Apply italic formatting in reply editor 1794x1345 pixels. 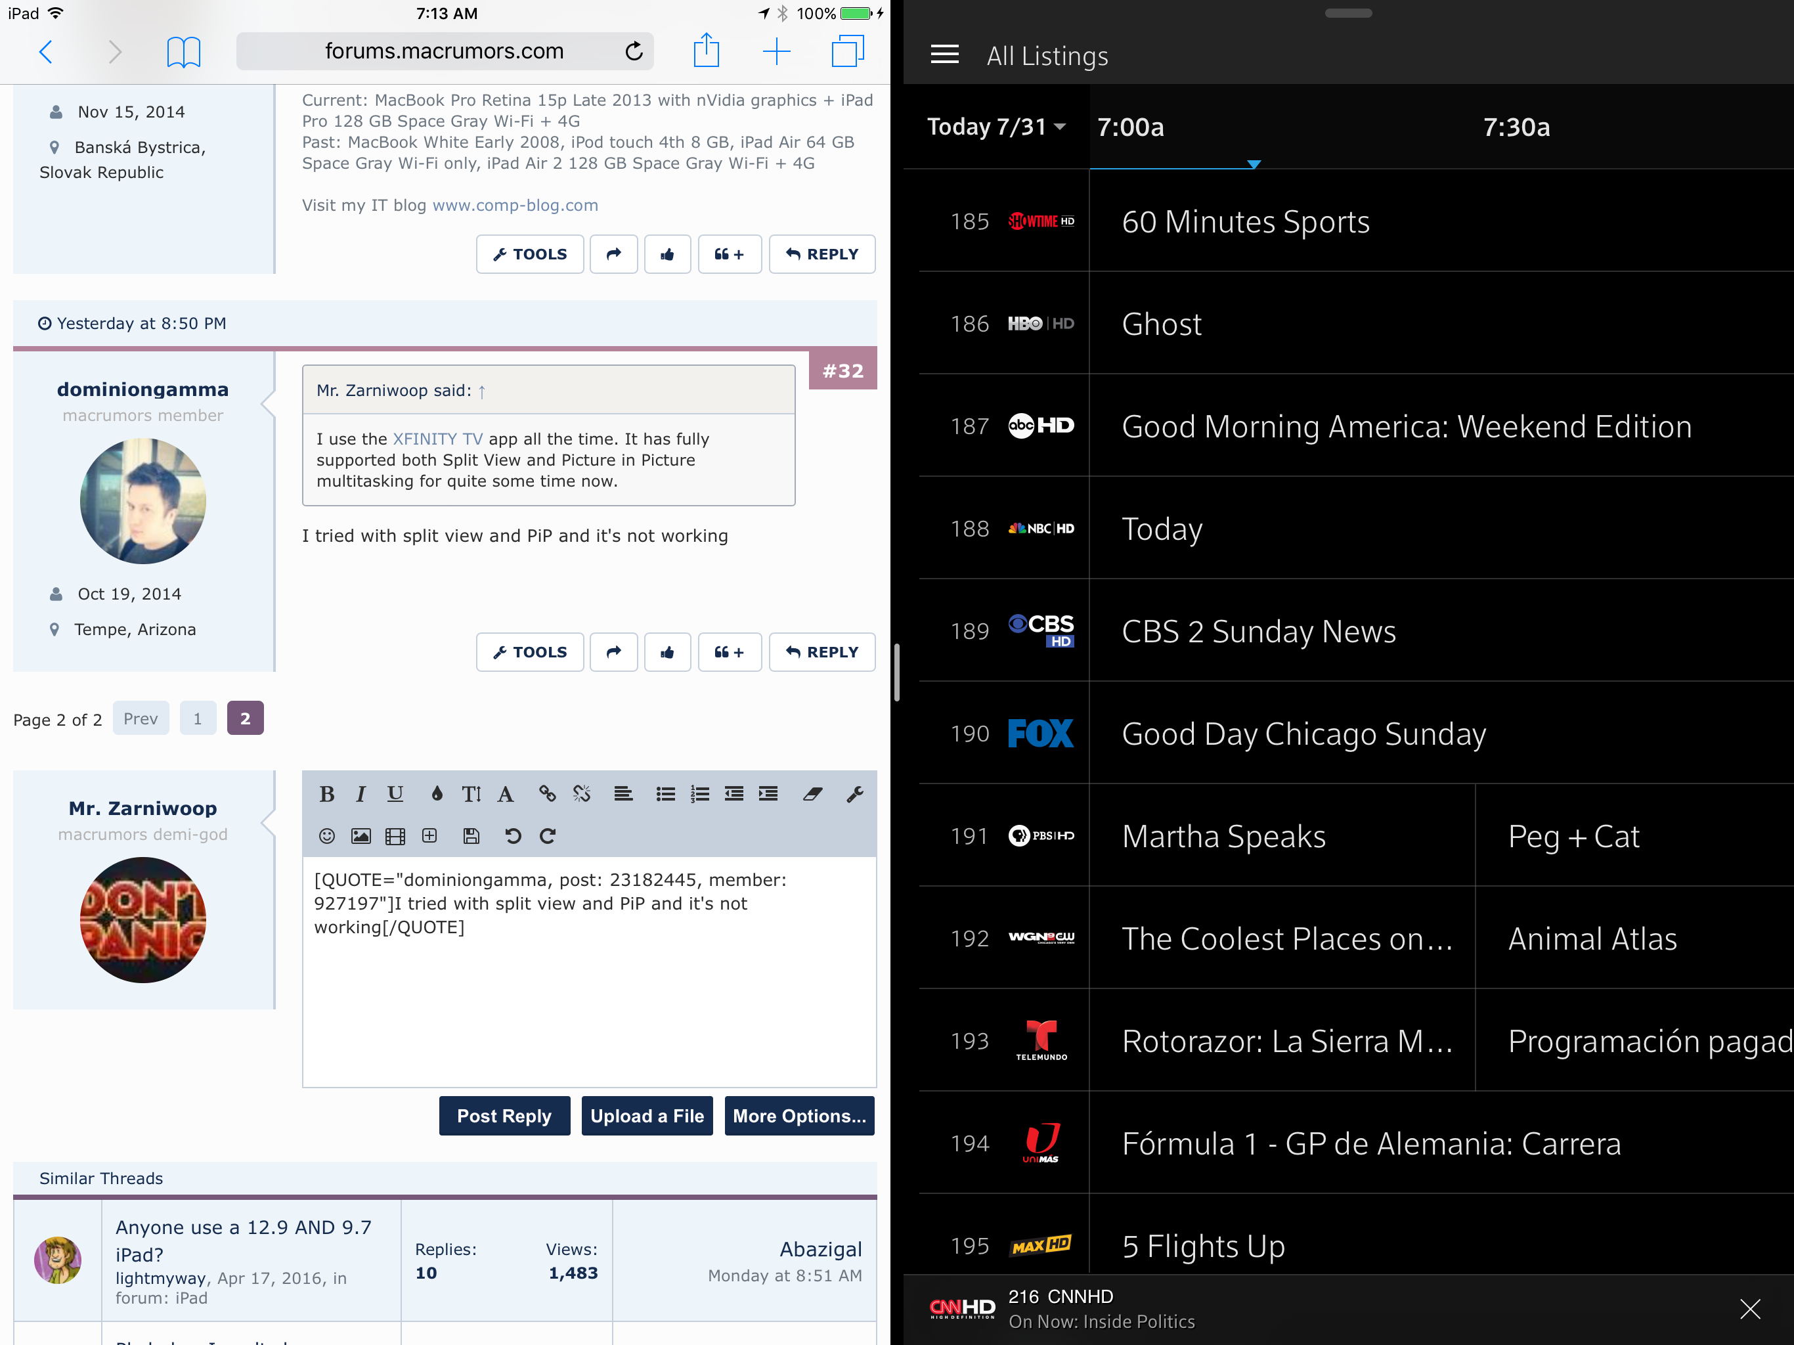click(x=361, y=794)
